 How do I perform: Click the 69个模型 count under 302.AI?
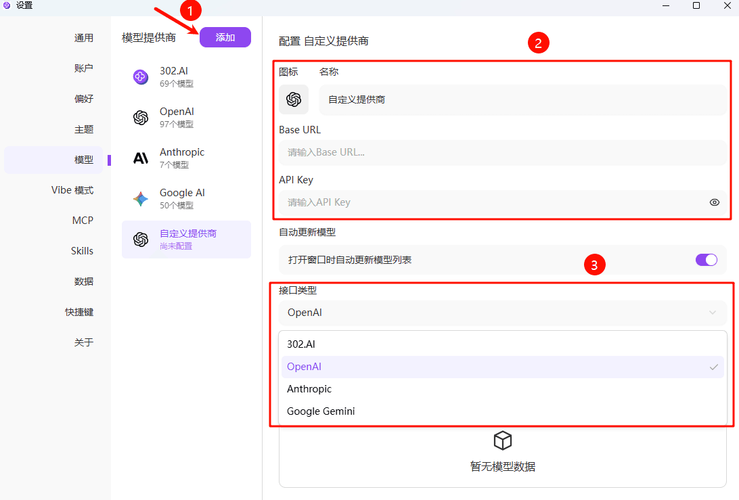tap(176, 83)
